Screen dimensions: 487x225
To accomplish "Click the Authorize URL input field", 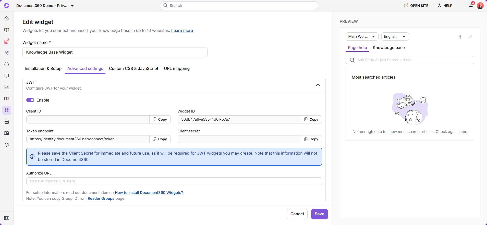I will coord(174,181).
